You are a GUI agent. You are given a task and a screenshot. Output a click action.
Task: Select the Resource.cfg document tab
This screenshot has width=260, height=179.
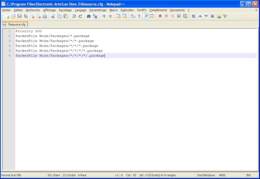[15, 24]
